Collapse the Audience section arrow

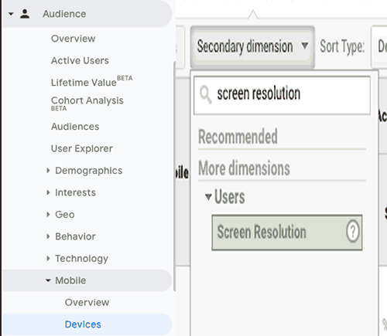pos(11,14)
